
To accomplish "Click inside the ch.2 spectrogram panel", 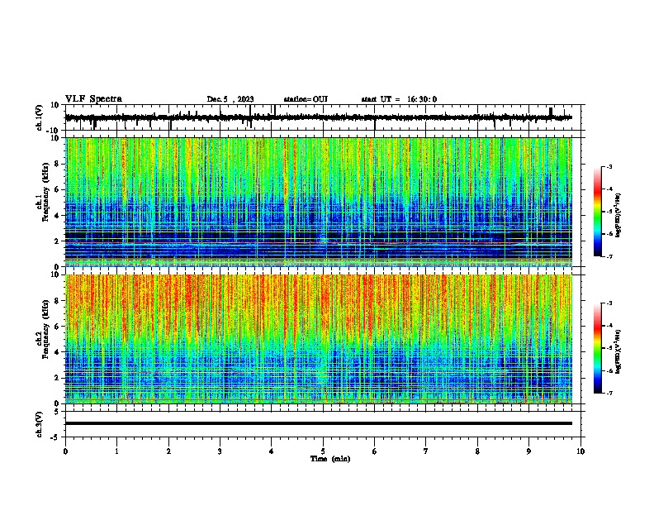I will tap(319, 339).
